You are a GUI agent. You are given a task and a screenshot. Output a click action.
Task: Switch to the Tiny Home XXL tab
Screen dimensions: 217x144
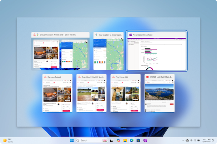[126, 93]
